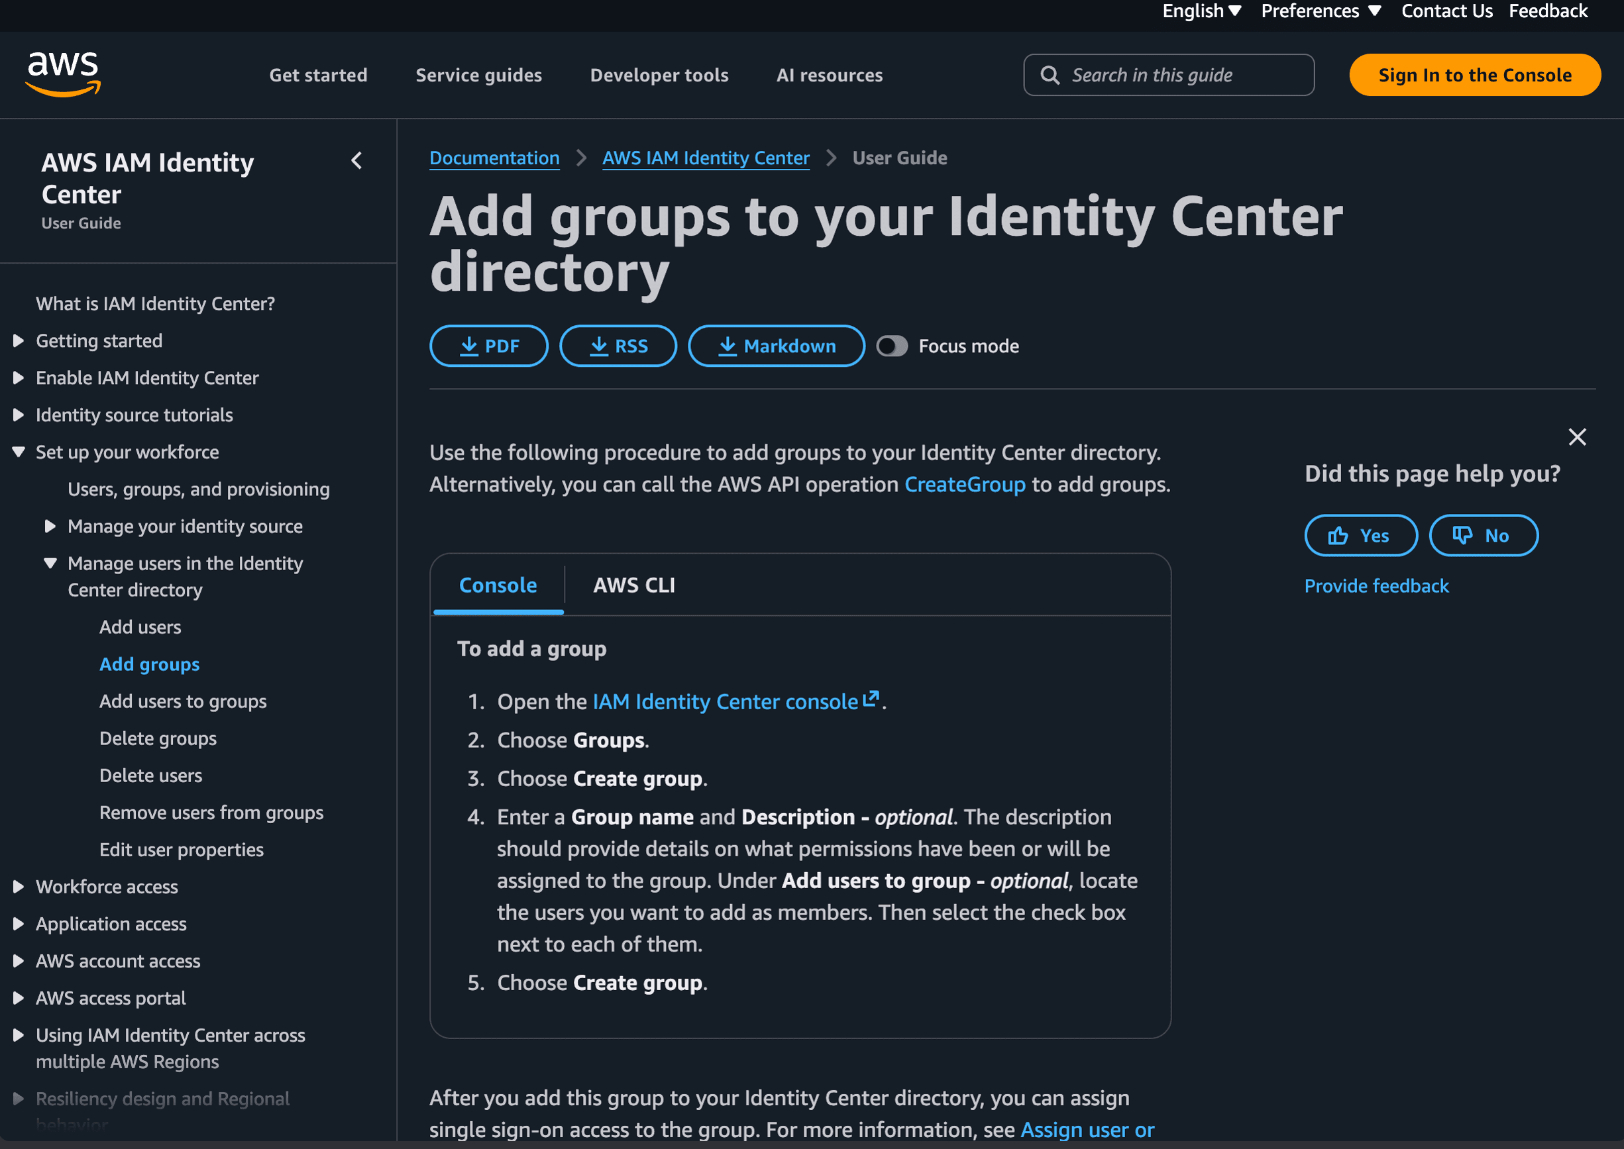Open Remove users from groups page
This screenshot has width=1624, height=1149.
coord(211,813)
